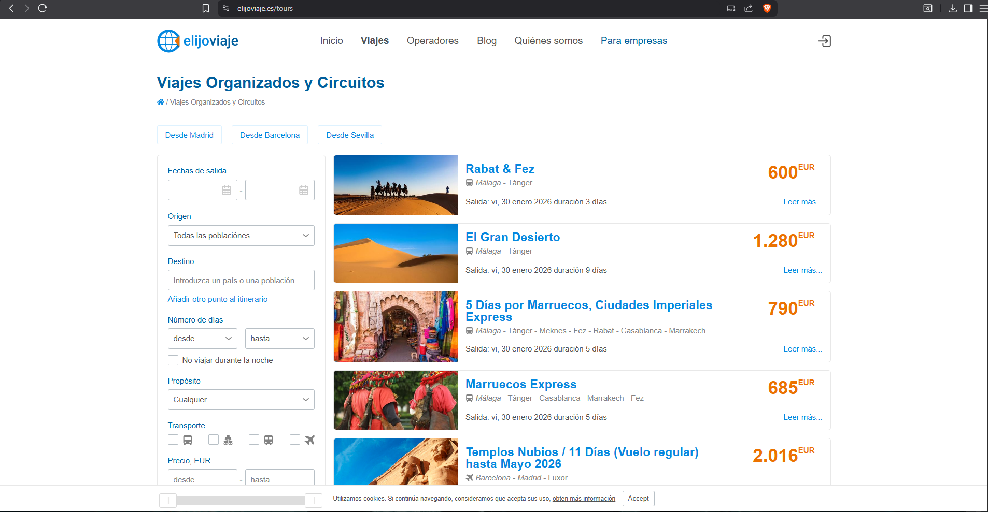Expand the Propósito 'Cualquier' dropdown
The image size is (988, 512).
(x=241, y=400)
